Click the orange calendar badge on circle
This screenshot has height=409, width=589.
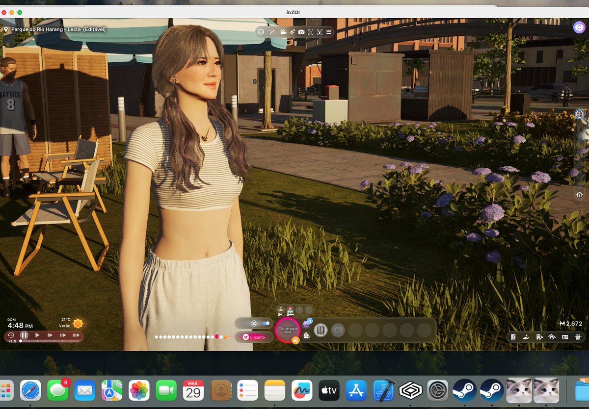(x=295, y=340)
